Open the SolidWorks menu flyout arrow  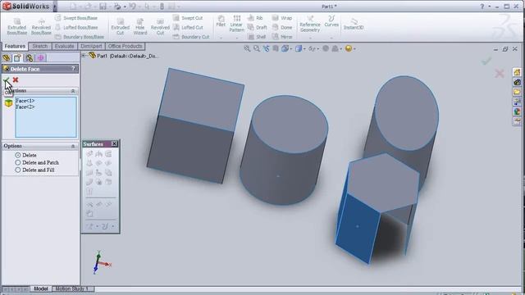(x=55, y=7)
